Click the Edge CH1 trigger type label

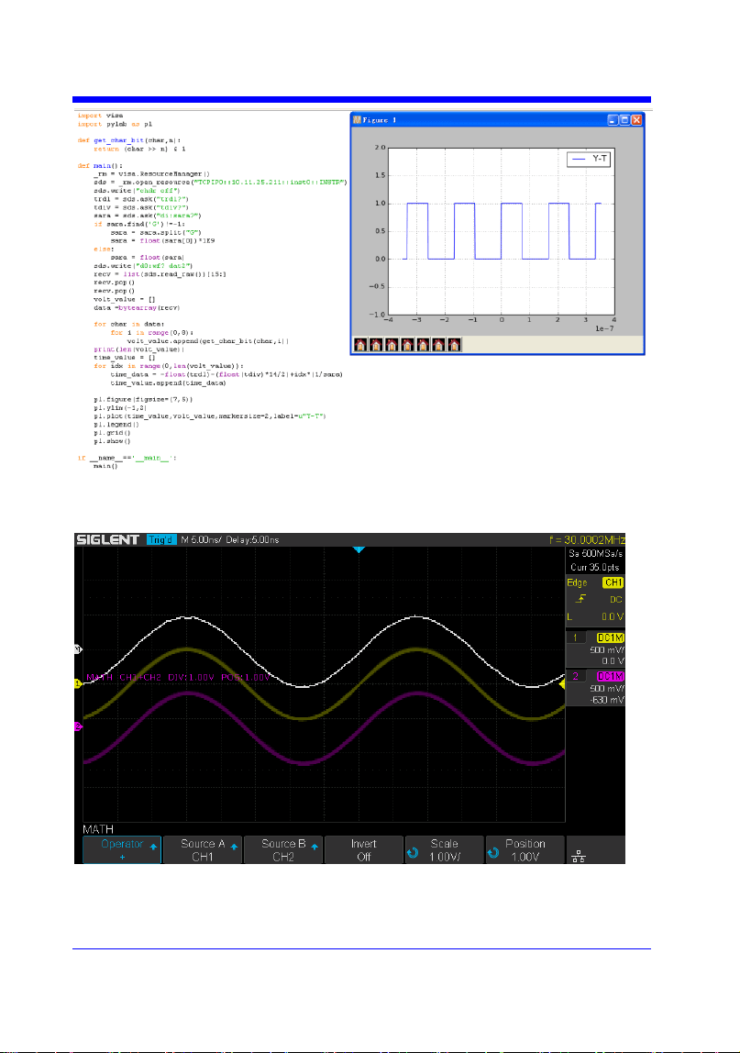(596, 582)
